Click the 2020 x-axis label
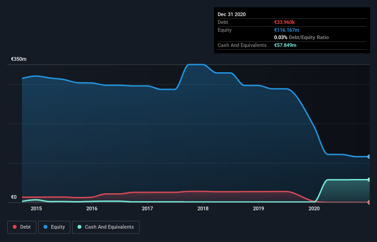Screen dimensions: 377x242 click(314, 208)
